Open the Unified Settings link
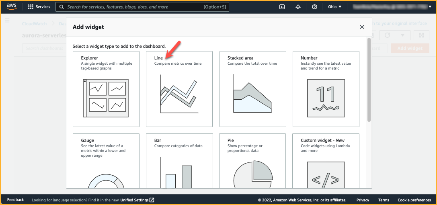The width and height of the screenshot is (437, 205). 137,200
